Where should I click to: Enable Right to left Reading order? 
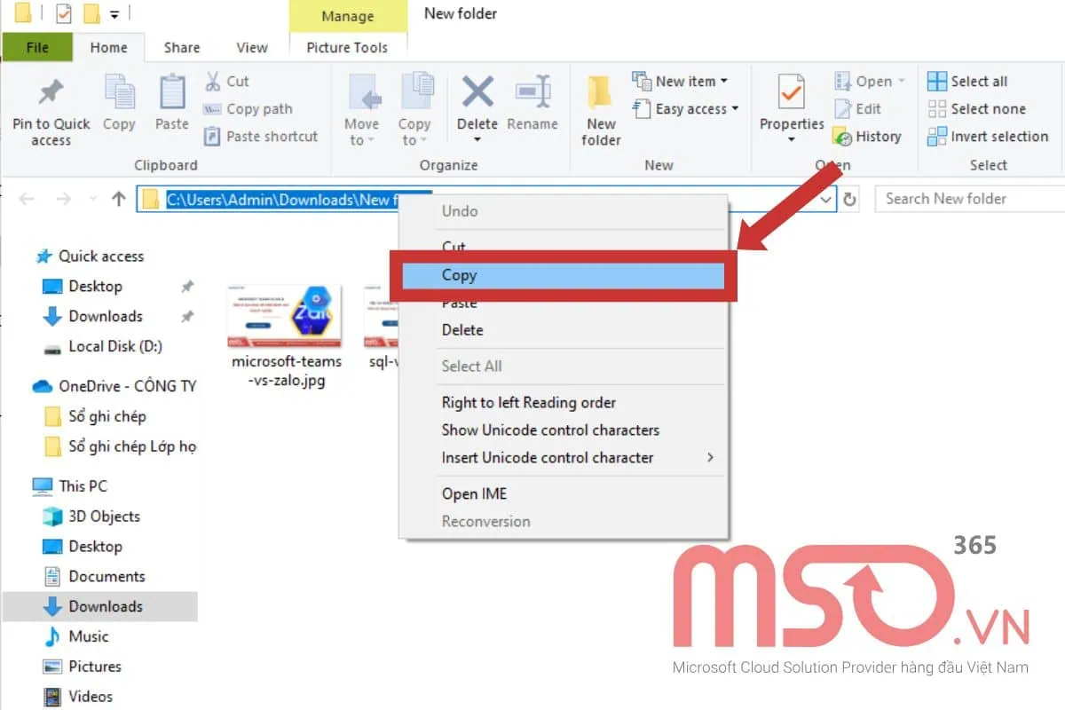tap(528, 402)
